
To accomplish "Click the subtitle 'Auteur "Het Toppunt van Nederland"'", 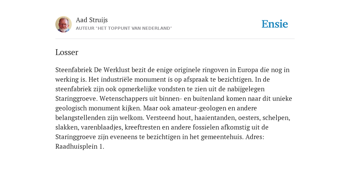I will [124, 28].
